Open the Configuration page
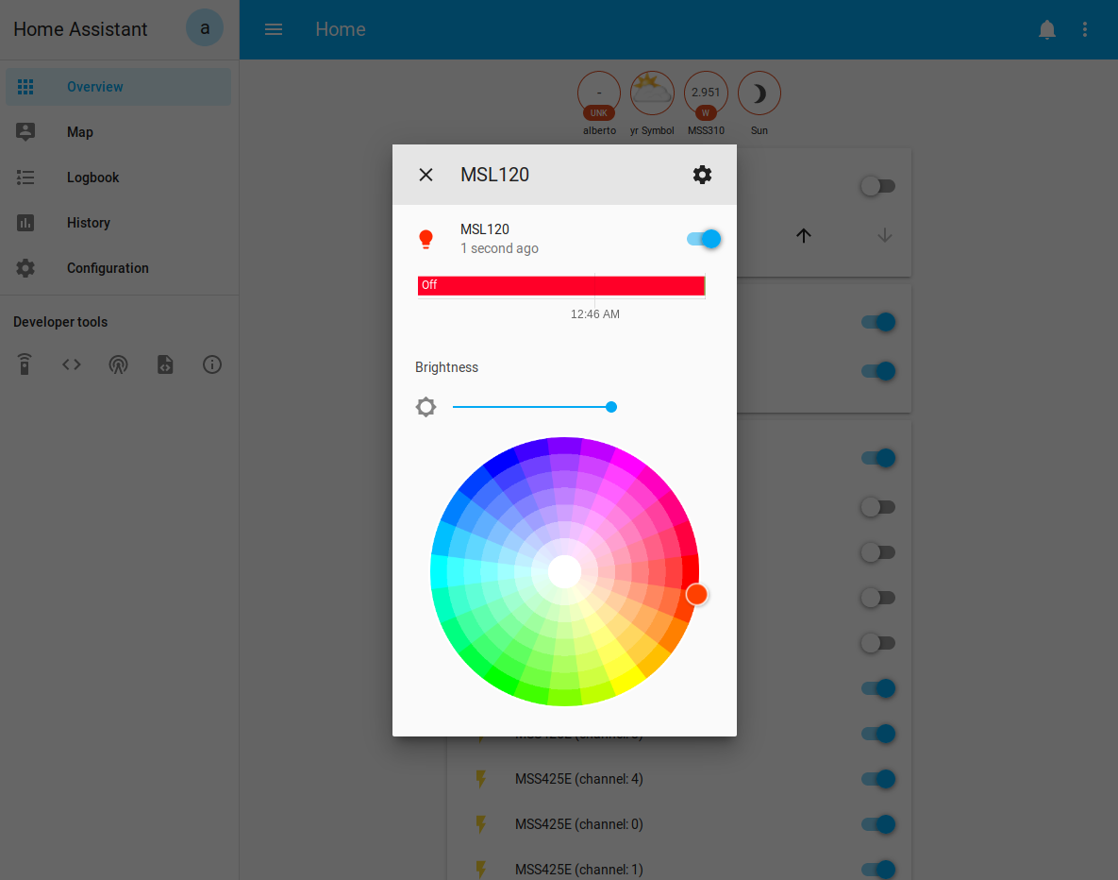This screenshot has width=1118, height=880. click(x=118, y=268)
